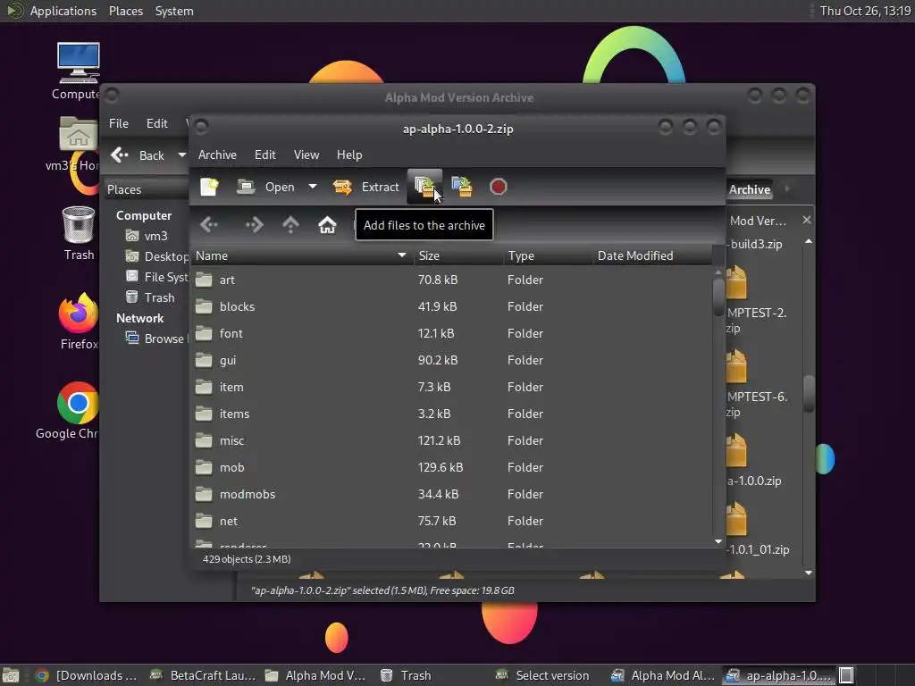Click Add files to the archive icon
This screenshot has width=915, height=686.
click(x=424, y=187)
